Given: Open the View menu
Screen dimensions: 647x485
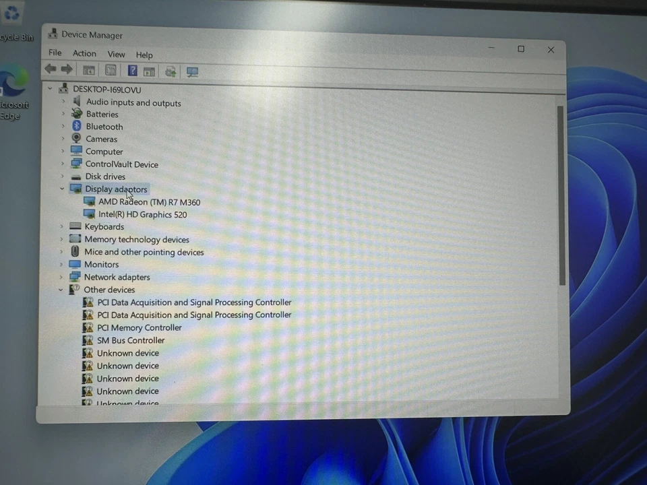Looking at the screenshot, I should pos(116,54).
